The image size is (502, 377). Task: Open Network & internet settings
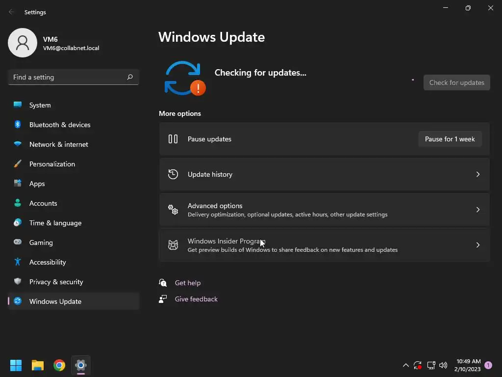(74, 144)
